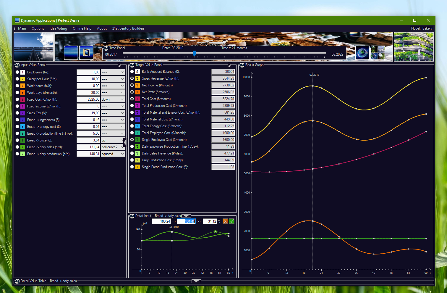The image size is (447, 293).
Task: Open the Options menu
Action: 38,28
